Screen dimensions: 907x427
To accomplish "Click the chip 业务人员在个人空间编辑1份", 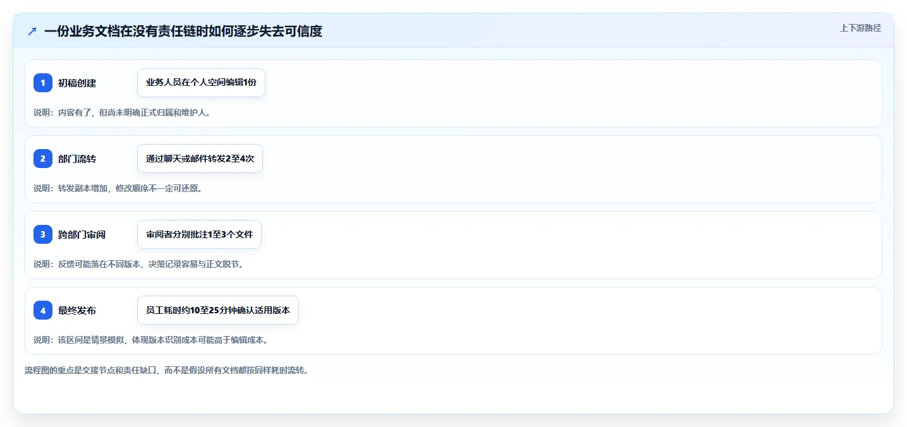I will pyautogui.click(x=201, y=83).
